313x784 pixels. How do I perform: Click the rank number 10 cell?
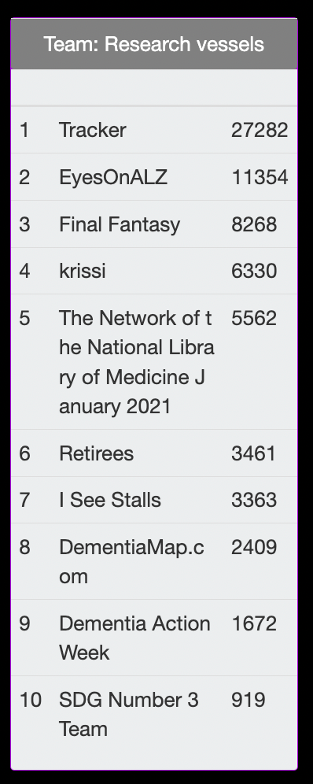point(31,700)
